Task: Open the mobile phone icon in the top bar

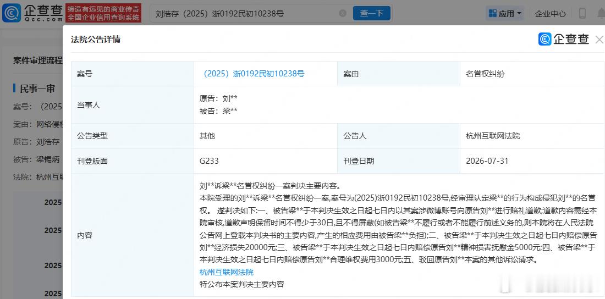Action: (x=582, y=14)
